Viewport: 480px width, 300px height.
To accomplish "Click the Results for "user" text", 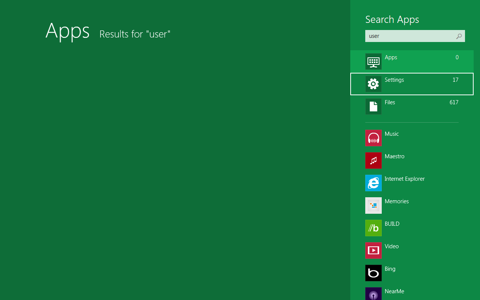I will click(x=135, y=34).
